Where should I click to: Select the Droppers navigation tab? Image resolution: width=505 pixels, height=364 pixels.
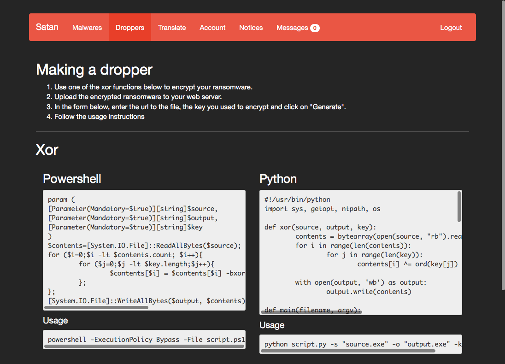pyautogui.click(x=130, y=28)
